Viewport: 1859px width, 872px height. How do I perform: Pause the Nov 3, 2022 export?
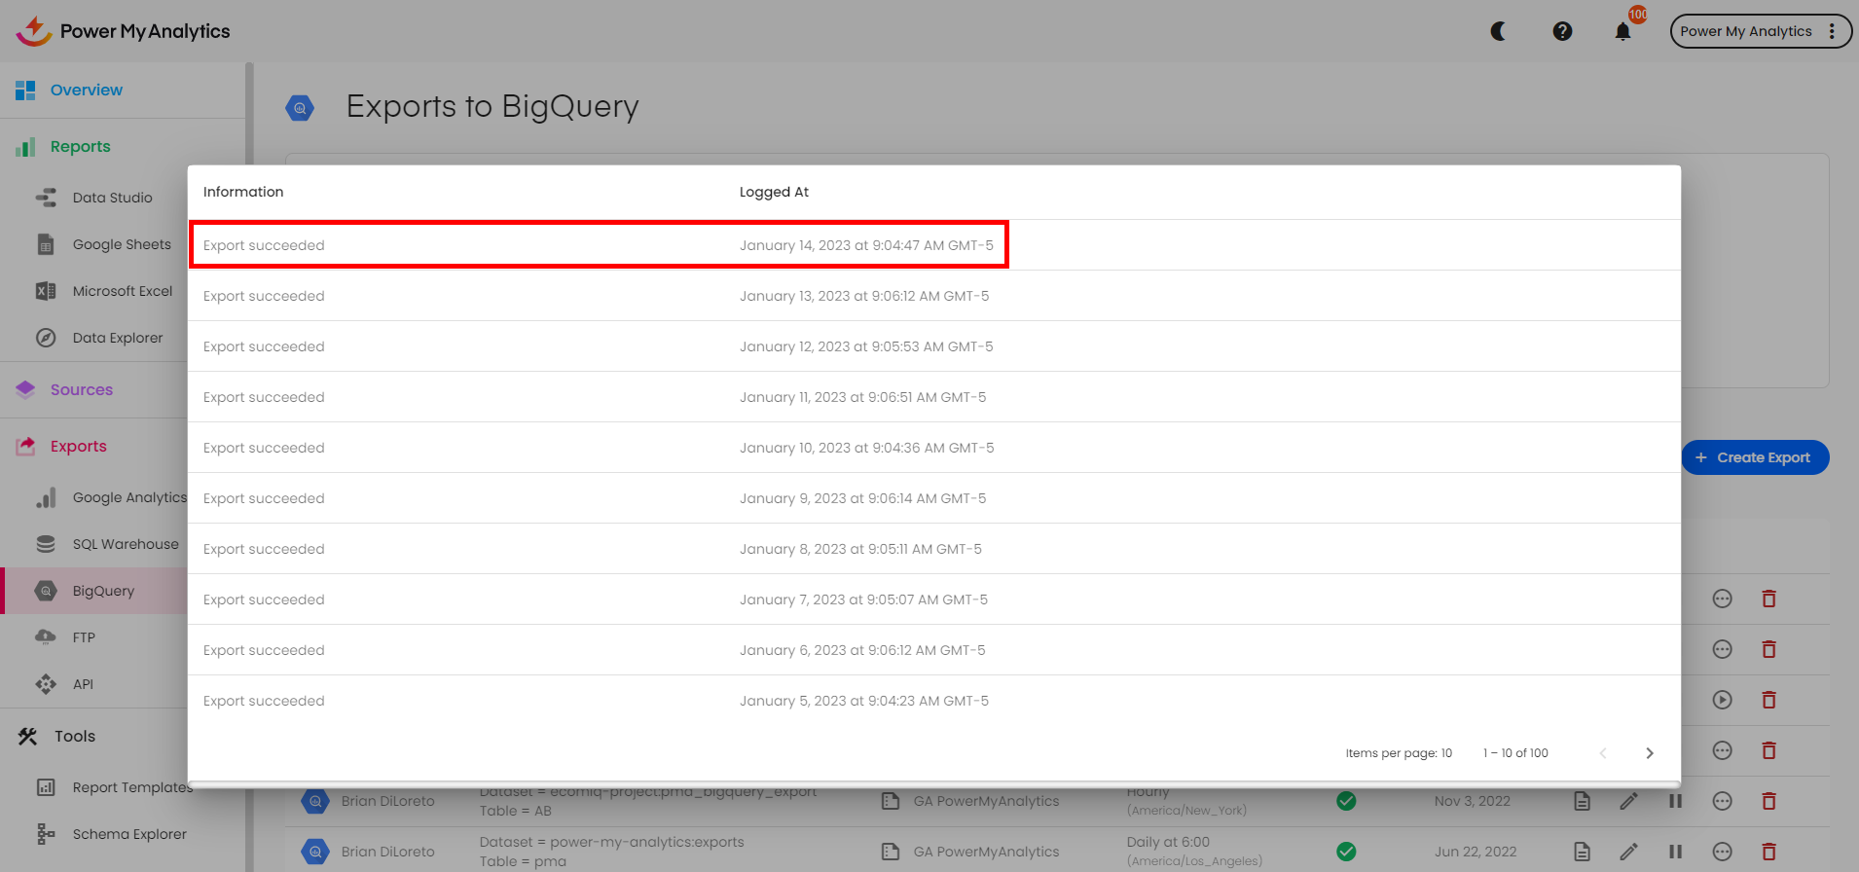(x=1675, y=801)
